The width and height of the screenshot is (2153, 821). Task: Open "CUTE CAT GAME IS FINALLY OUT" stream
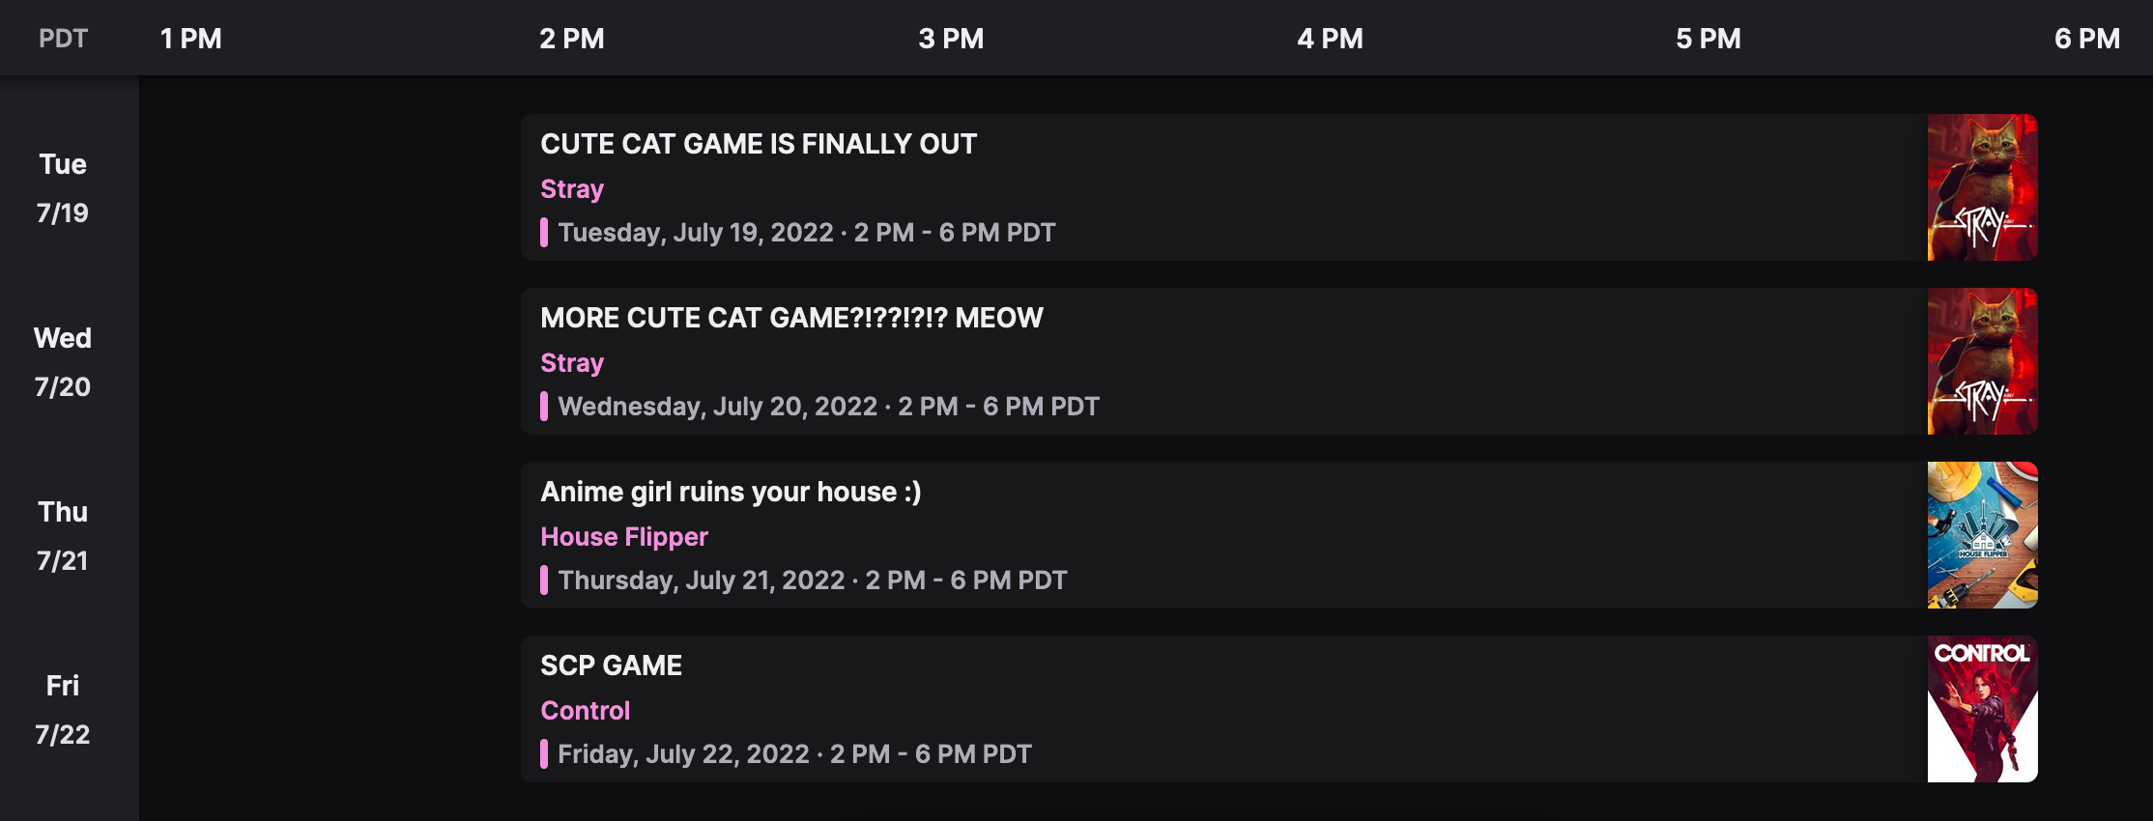[759, 144]
